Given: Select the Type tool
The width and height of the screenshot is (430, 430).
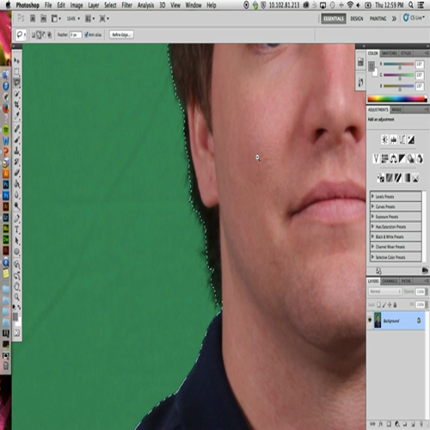Looking at the screenshot, I should point(16,230).
